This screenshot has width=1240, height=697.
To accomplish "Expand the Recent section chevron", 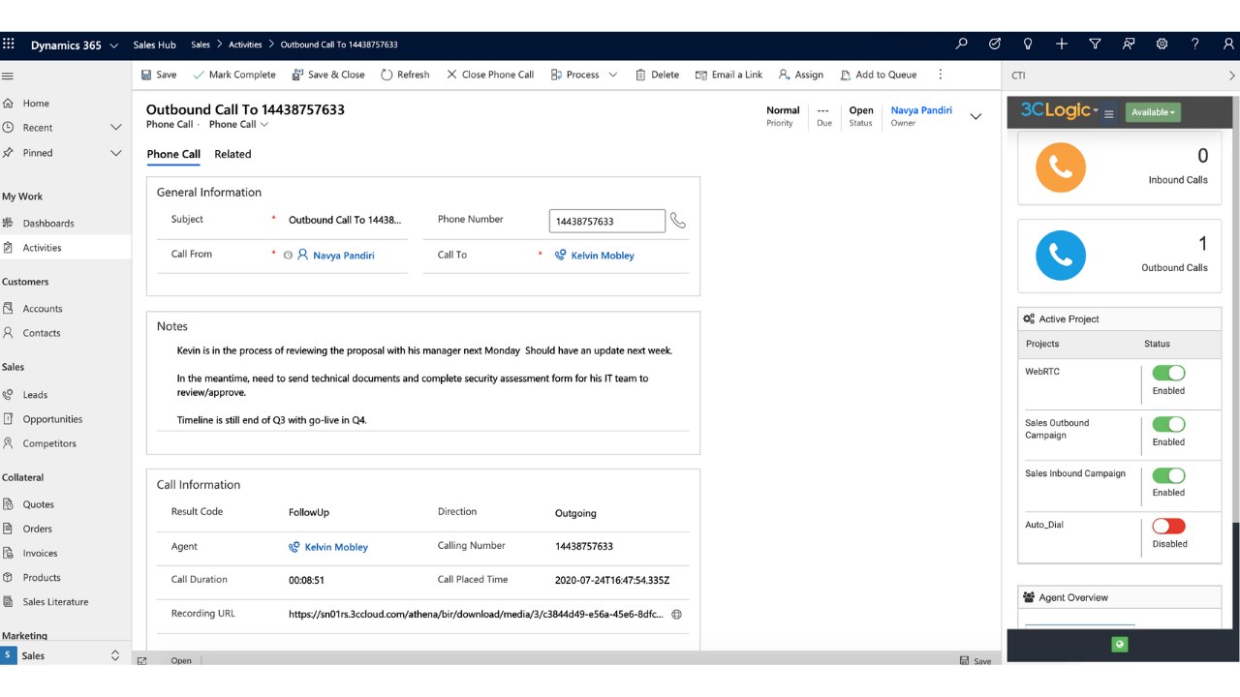I will click(x=116, y=128).
